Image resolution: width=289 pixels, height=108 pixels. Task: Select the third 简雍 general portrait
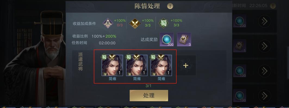[x=161, y=65]
